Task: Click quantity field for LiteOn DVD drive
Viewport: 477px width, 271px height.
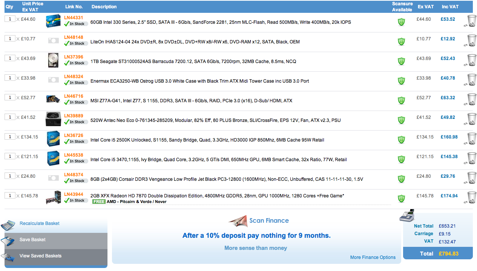Action: pos(10,38)
